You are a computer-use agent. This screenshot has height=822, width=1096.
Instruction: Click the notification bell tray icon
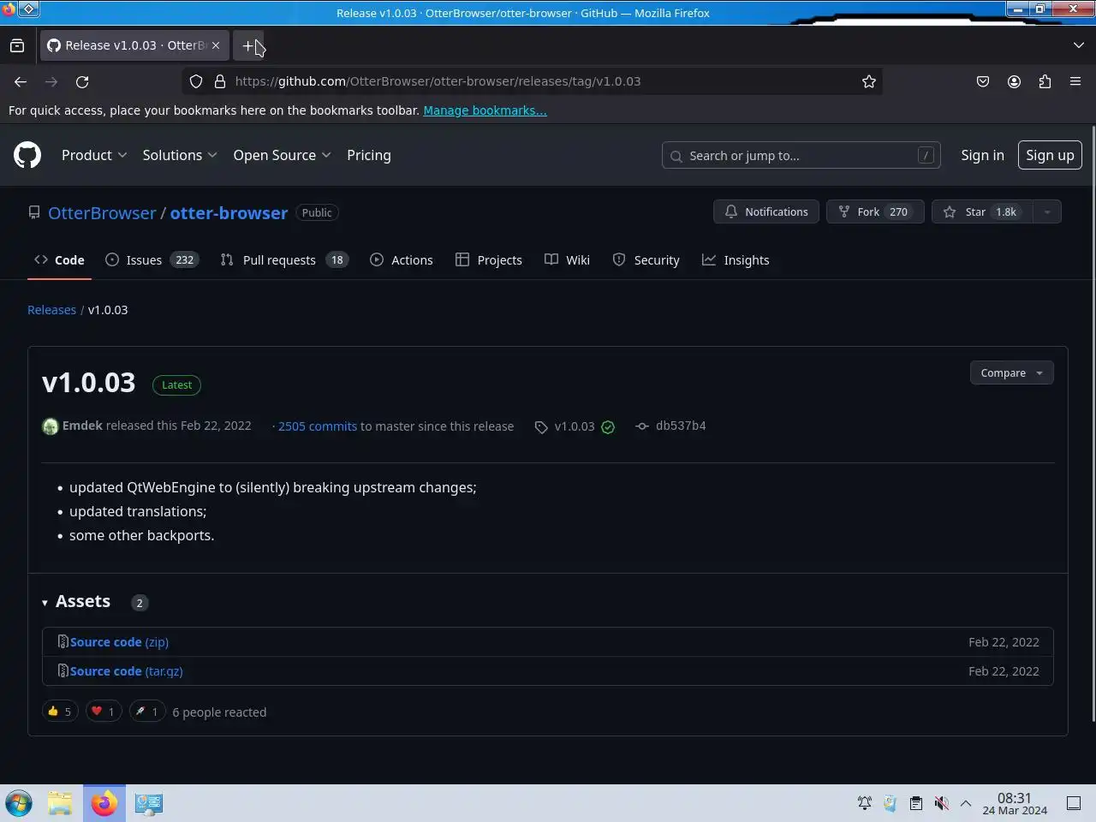pos(865,803)
